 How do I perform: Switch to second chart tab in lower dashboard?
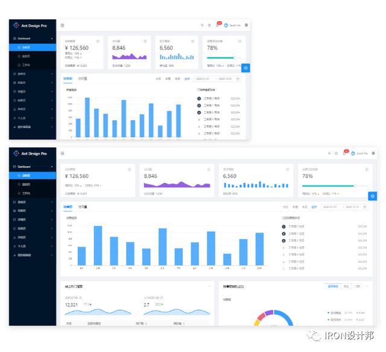coord(83,207)
